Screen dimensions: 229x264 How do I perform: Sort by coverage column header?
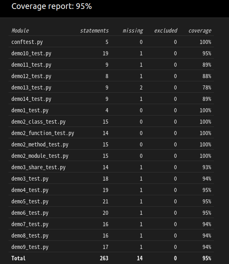200,31
